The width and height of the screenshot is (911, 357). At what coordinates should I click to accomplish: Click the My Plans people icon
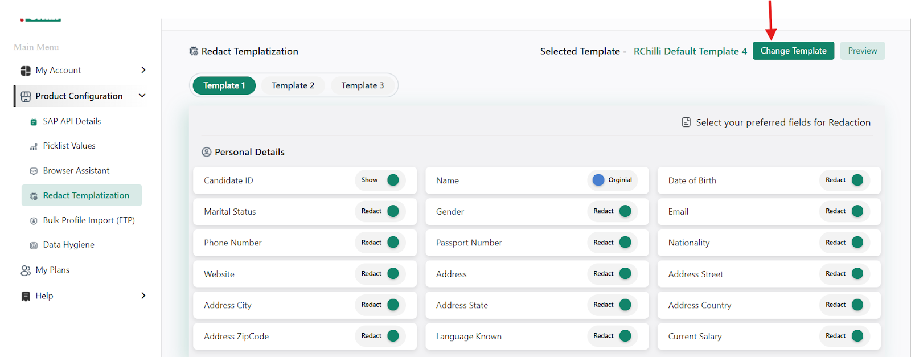(26, 270)
